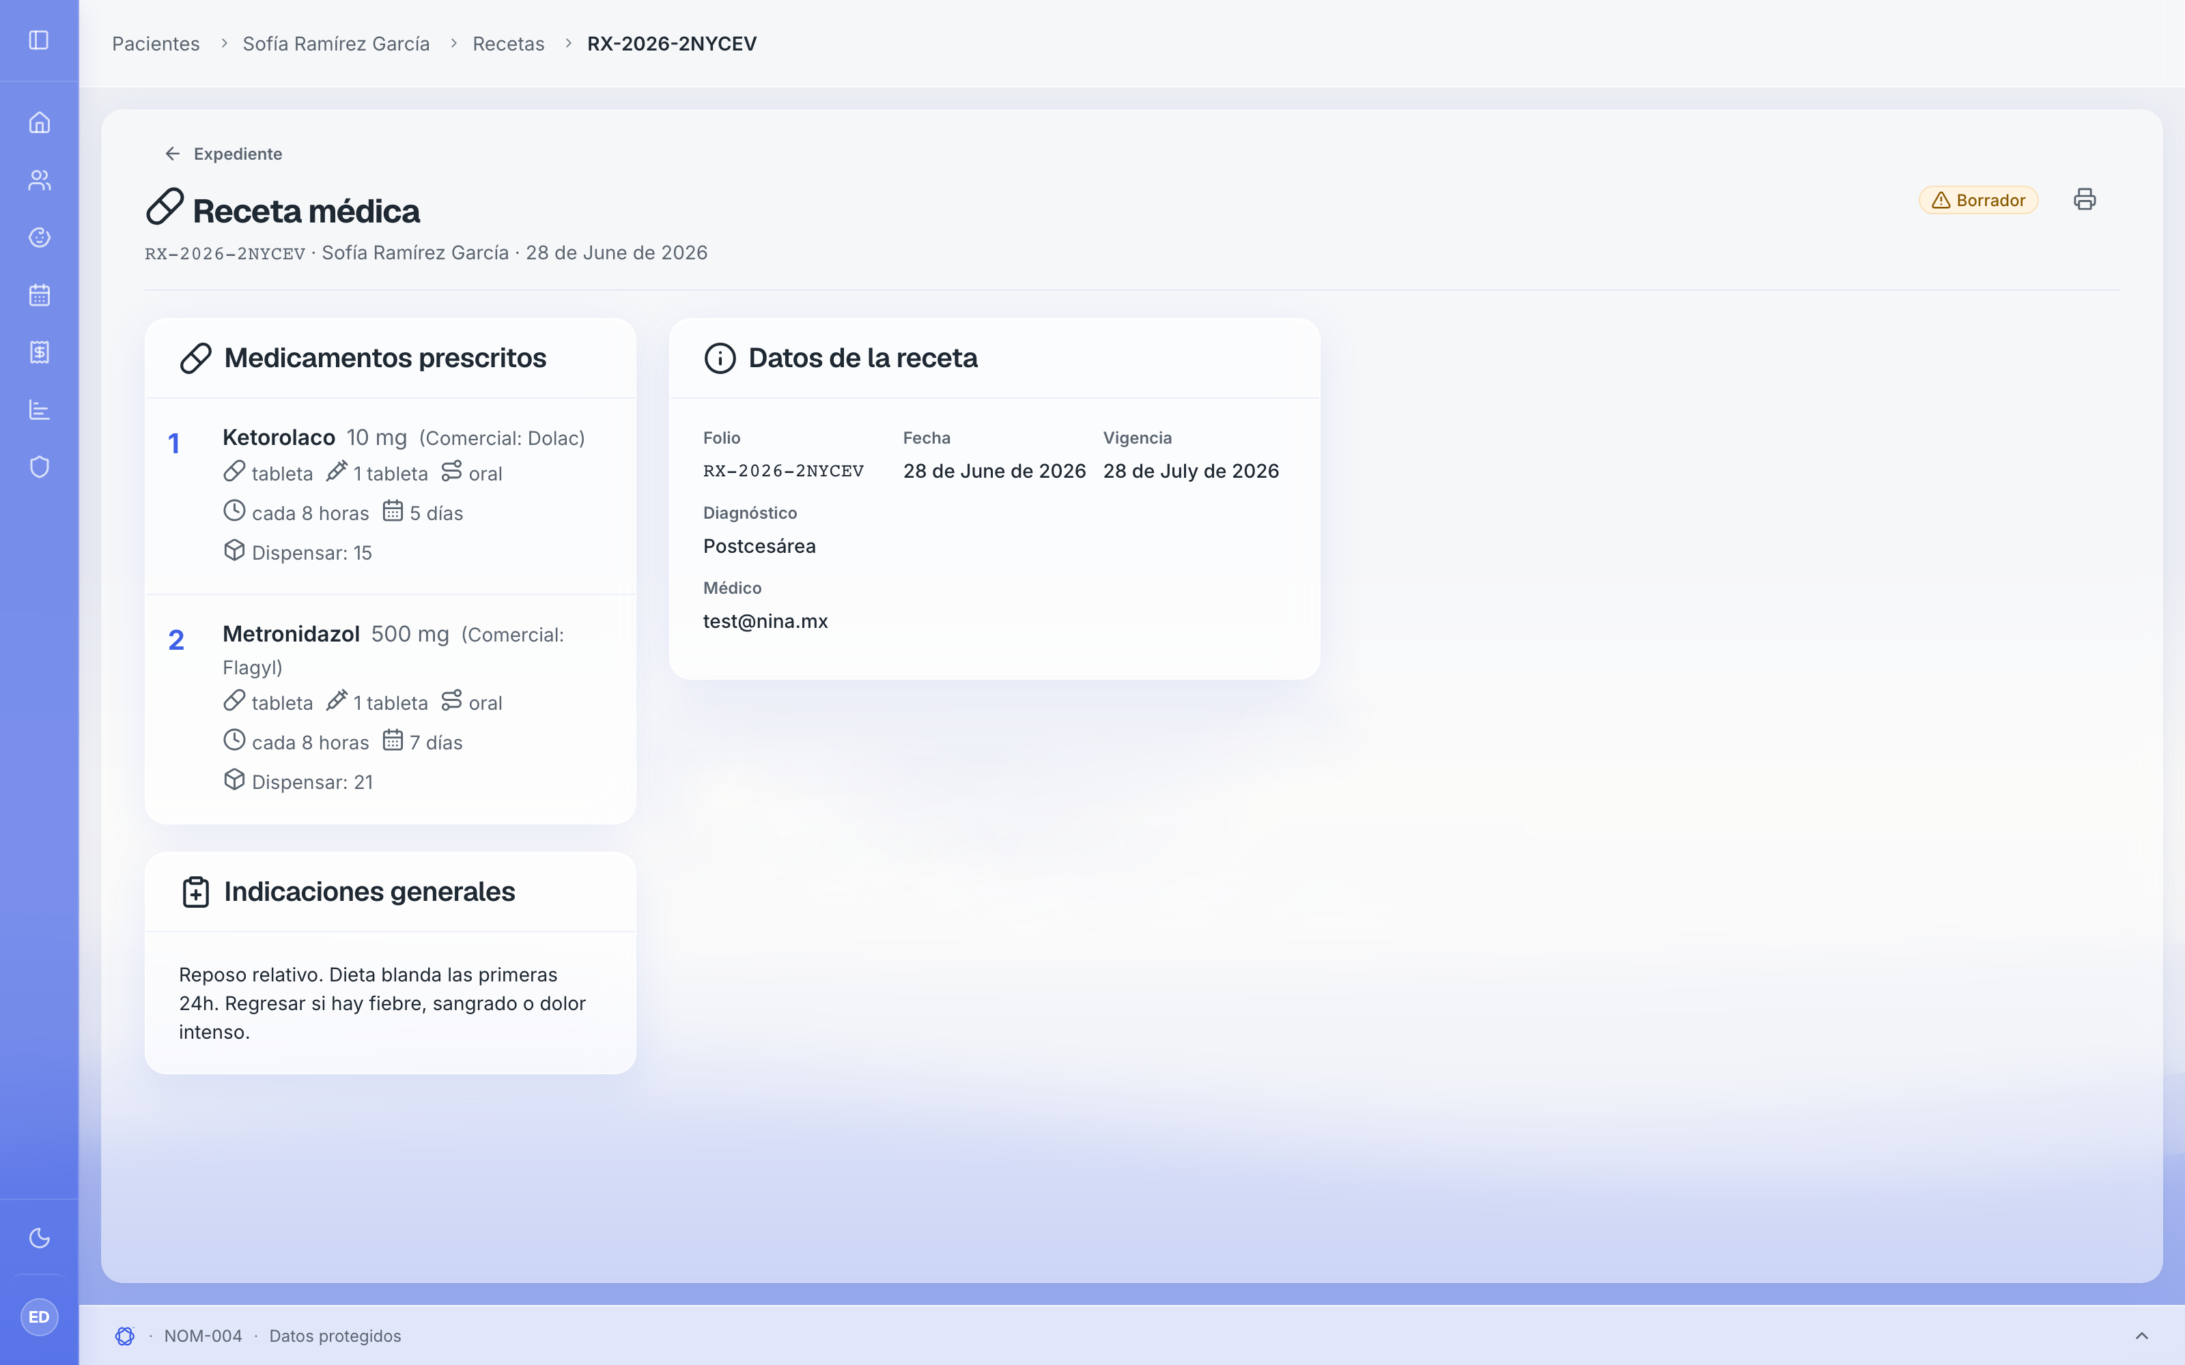Click the Indicaciones generales clipboard icon
Image resolution: width=2185 pixels, height=1365 pixels.
[x=196, y=892]
